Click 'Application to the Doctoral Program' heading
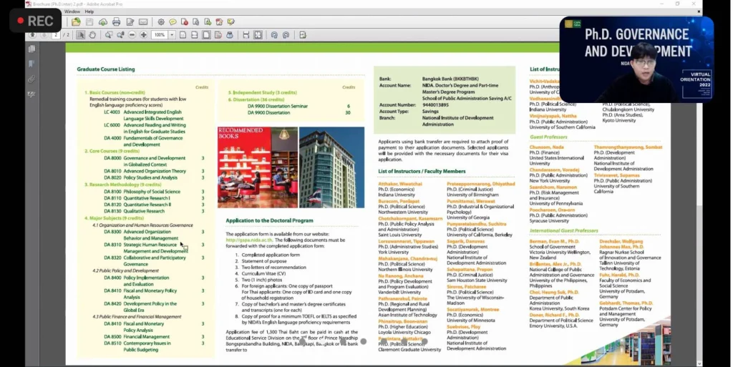This screenshot has width=733, height=367. 269,220
